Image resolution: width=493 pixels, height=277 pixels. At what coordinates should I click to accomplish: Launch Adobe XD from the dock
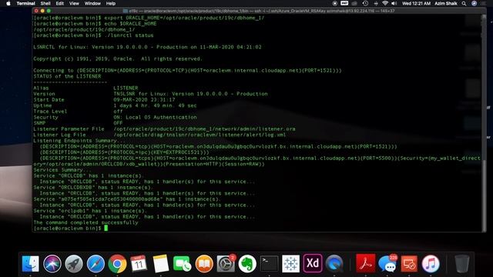[x=313, y=263]
